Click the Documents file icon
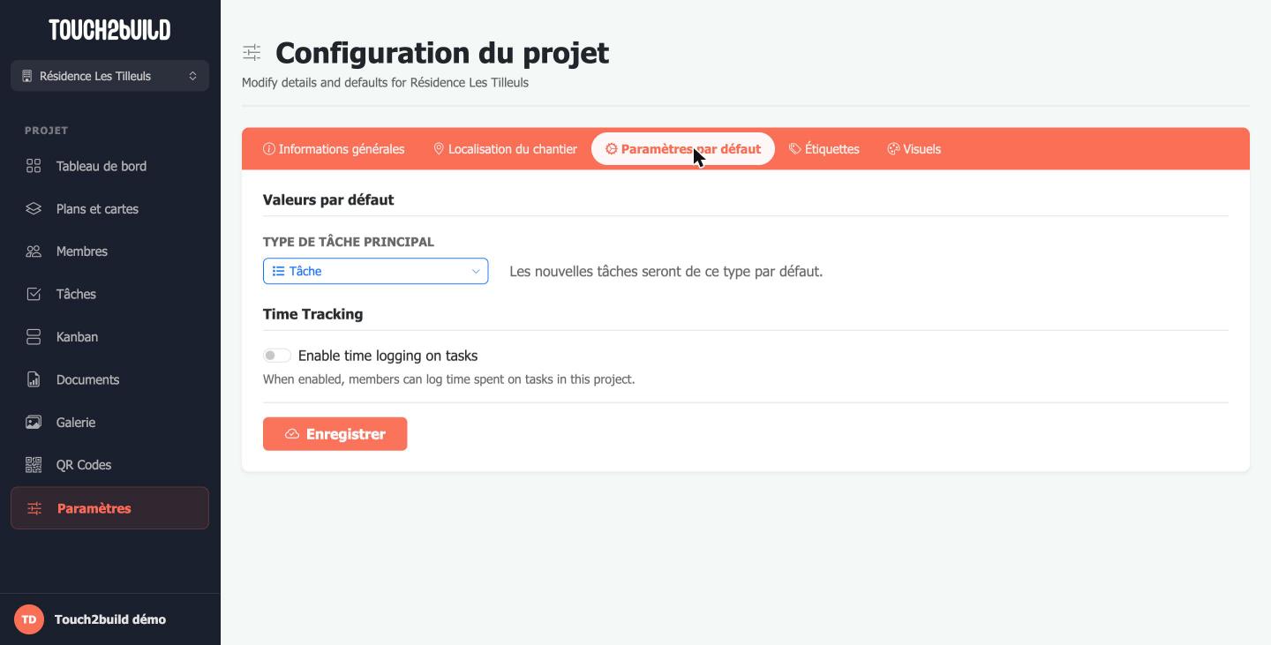The image size is (1271, 645). pyautogui.click(x=34, y=379)
